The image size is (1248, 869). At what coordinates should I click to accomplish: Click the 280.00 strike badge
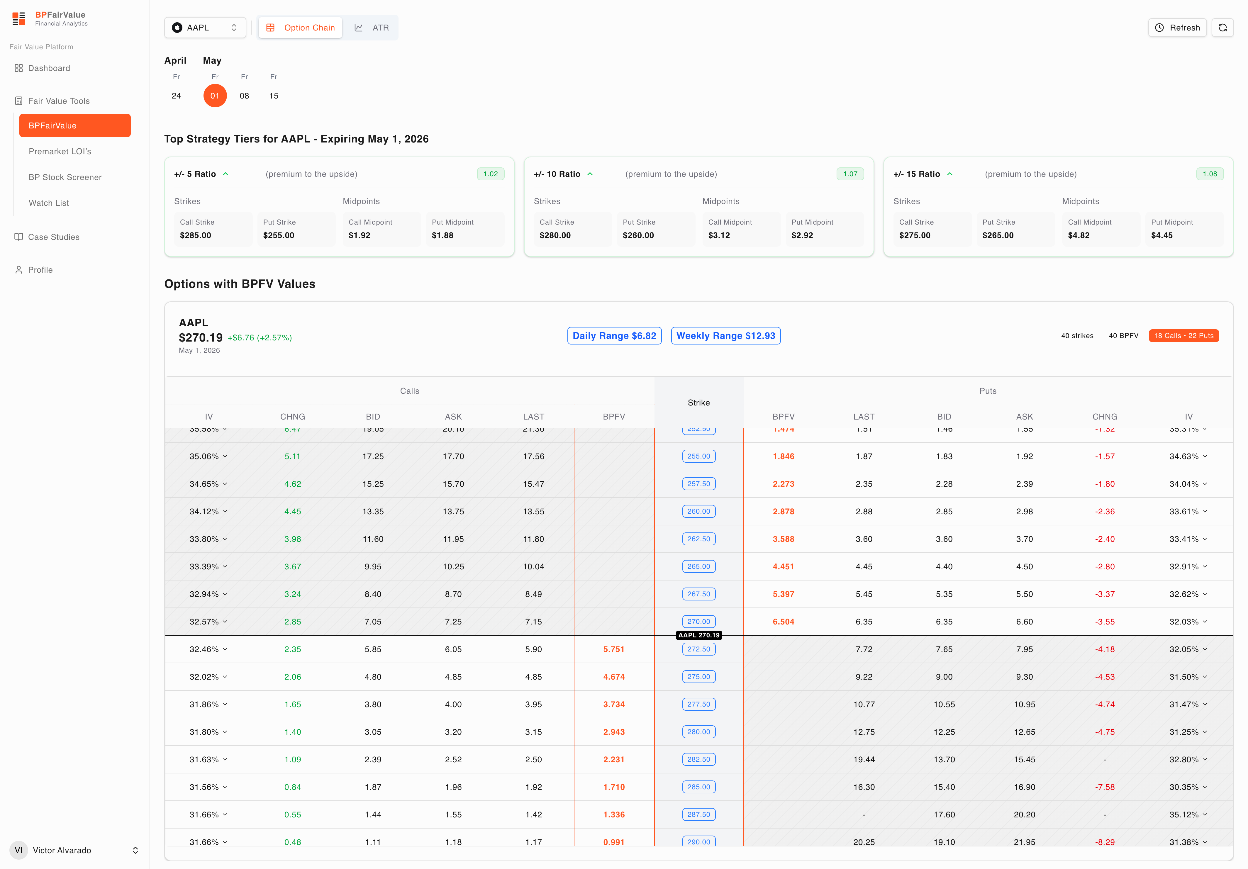698,732
